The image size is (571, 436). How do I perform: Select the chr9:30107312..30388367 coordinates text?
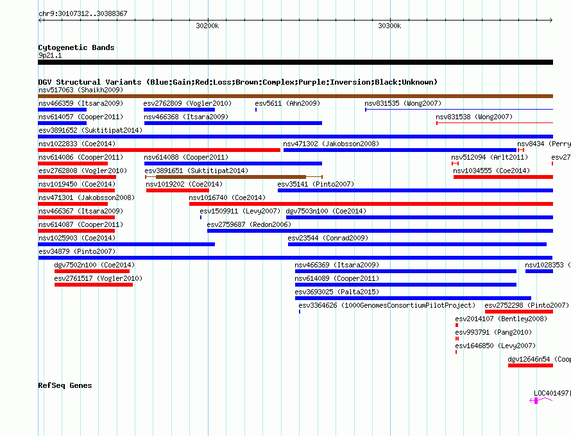coord(83,13)
